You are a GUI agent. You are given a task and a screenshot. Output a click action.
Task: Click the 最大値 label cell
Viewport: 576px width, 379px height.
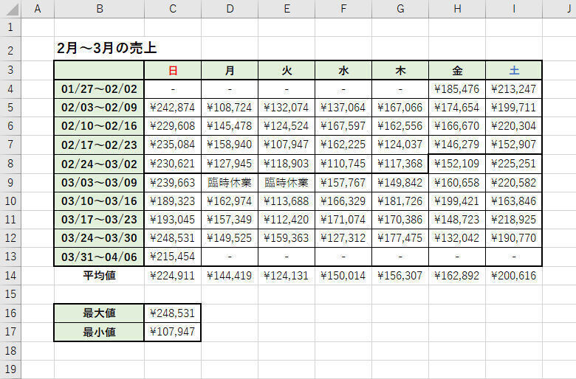click(99, 313)
